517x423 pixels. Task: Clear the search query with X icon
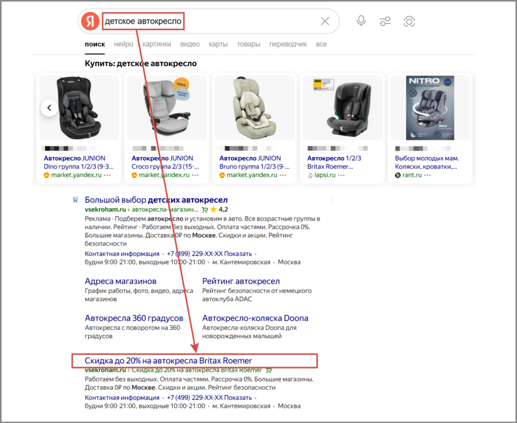pos(325,21)
